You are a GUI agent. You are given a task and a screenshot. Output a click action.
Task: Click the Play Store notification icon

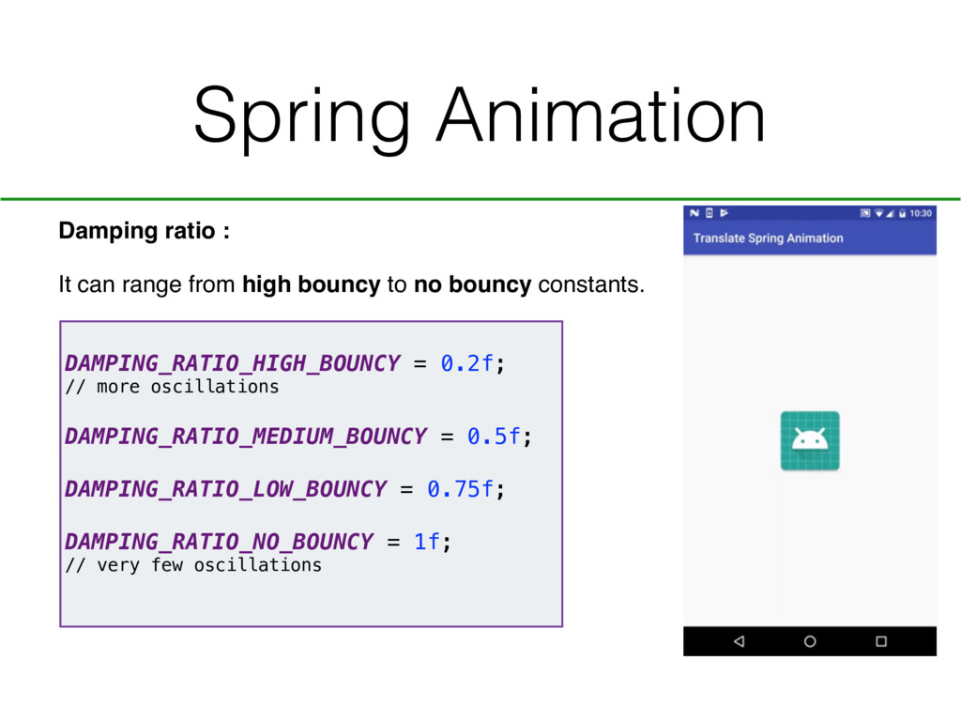(x=724, y=213)
